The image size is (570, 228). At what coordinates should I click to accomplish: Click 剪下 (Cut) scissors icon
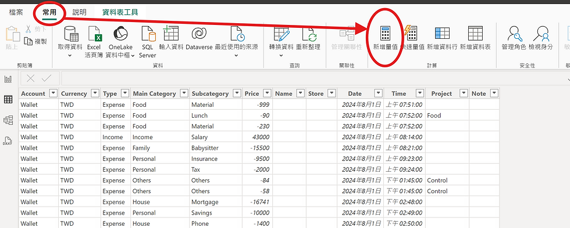(28, 28)
